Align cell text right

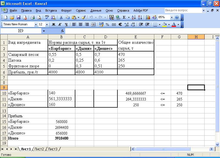point(87,24)
